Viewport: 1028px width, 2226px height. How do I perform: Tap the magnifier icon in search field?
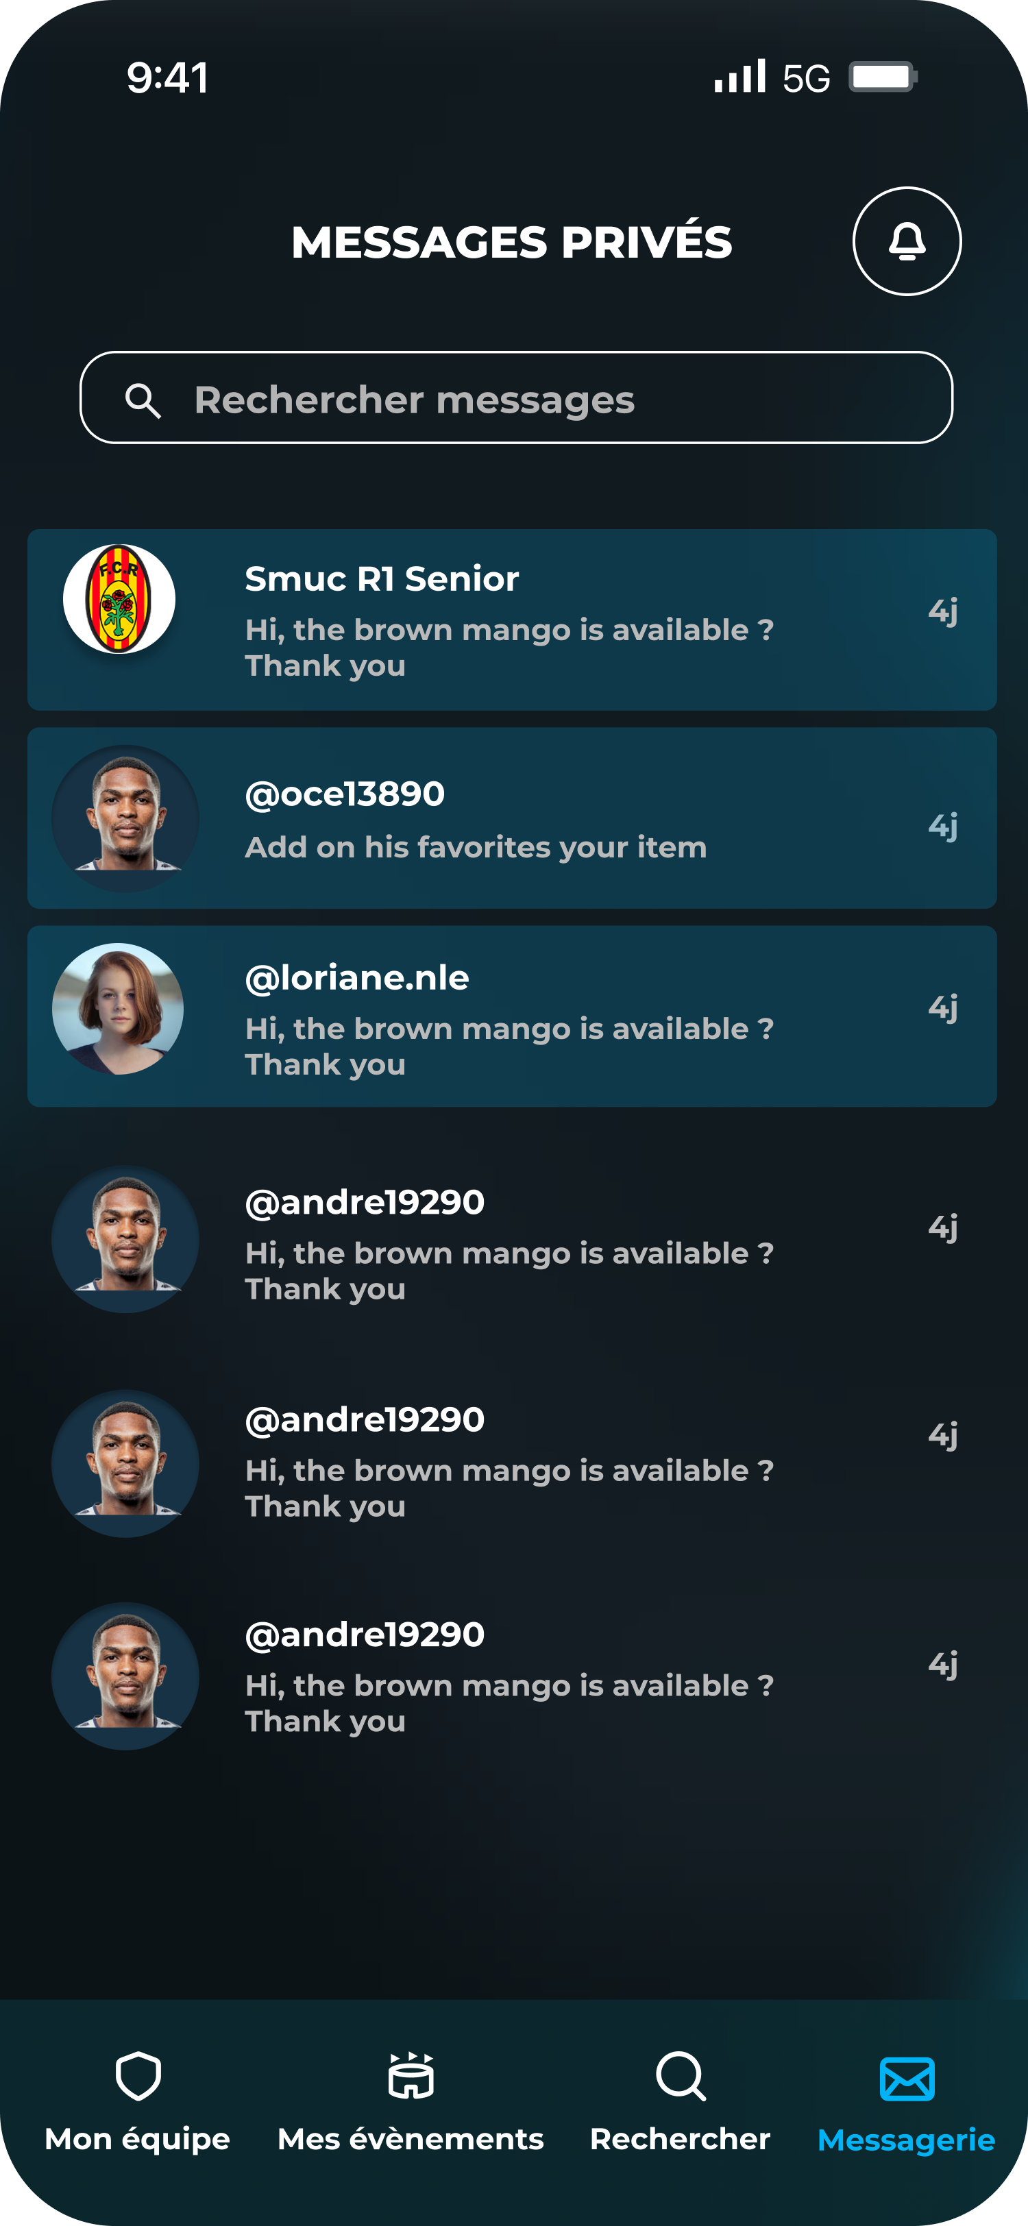point(143,401)
